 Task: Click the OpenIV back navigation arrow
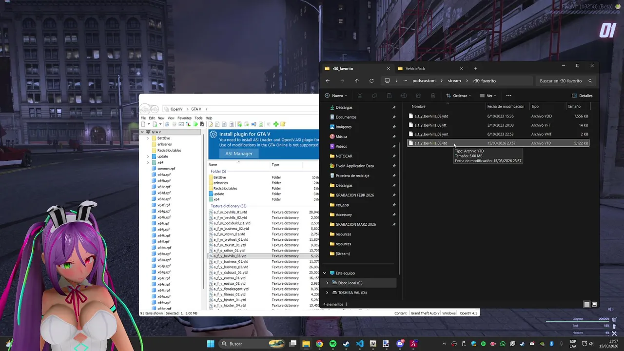pos(145,109)
